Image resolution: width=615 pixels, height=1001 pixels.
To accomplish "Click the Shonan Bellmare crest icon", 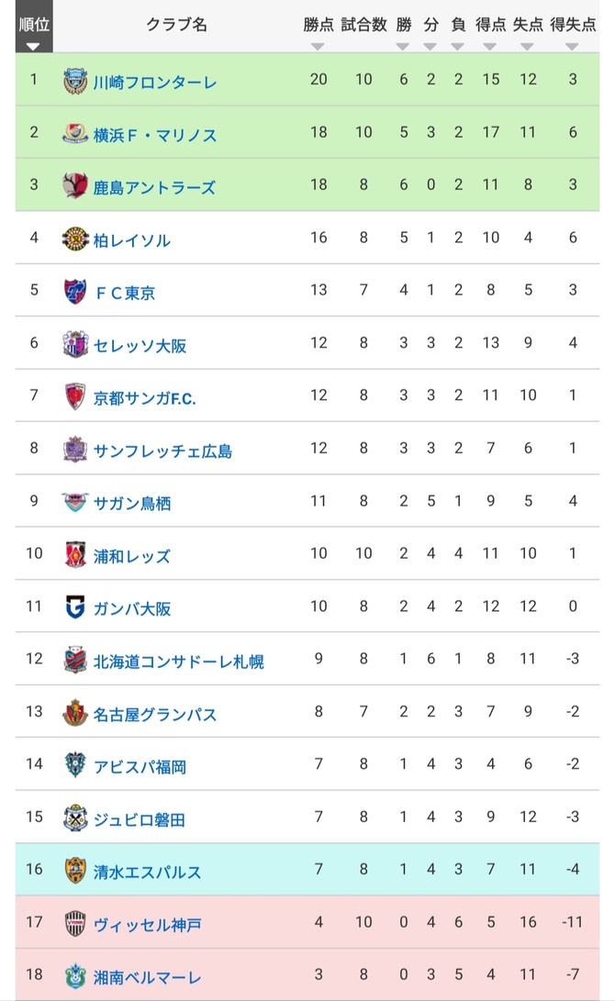I will pos(75,976).
